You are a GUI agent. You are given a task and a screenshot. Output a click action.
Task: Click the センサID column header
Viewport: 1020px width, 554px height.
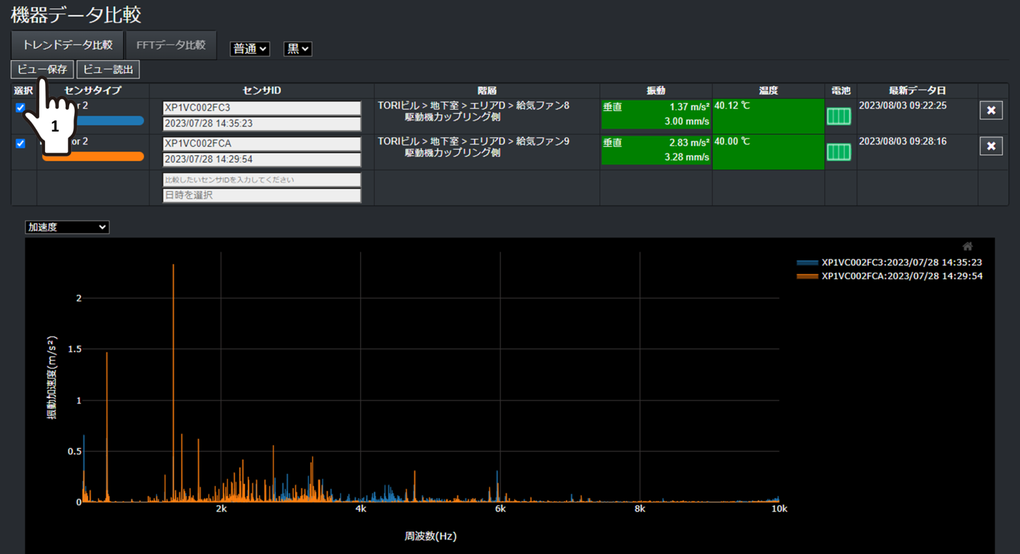262,90
